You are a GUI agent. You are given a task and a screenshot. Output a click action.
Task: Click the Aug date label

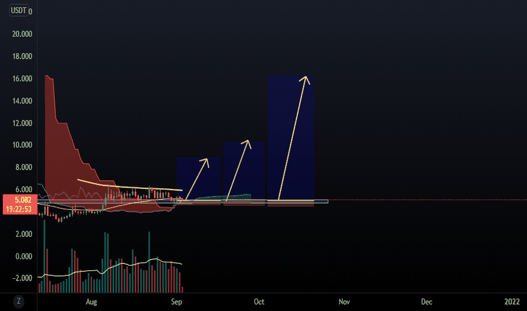[x=92, y=301]
